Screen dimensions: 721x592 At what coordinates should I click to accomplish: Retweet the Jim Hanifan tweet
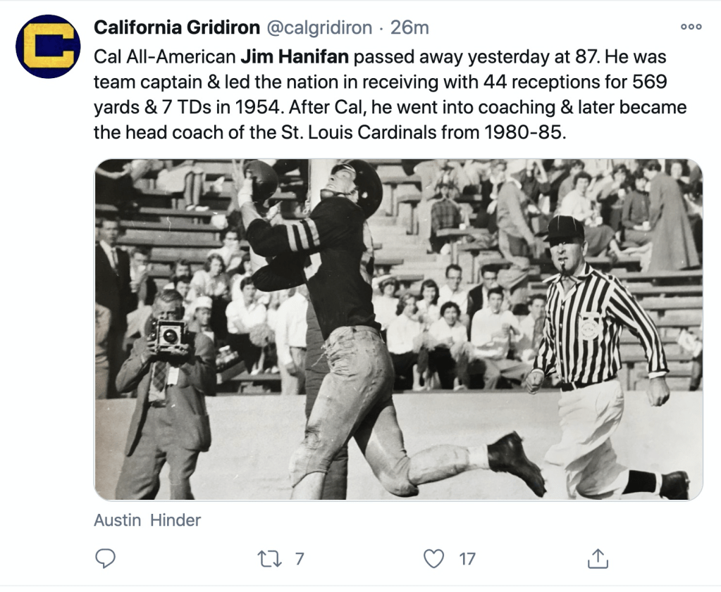pyautogui.click(x=269, y=559)
